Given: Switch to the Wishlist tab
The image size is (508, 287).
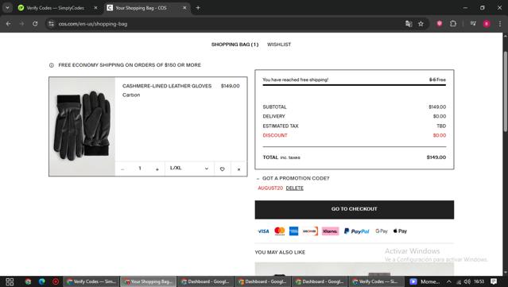Looking at the screenshot, I should click(x=279, y=45).
